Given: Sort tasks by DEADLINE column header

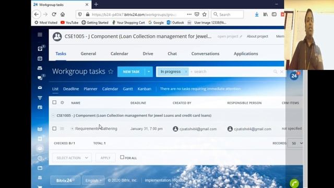Looking at the screenshot, I should tap(138, 103).
